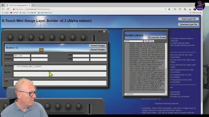The height and width of the screenshot is (117, 209).
Task: Focus the first Longclick field
Action: coord(22,59)
